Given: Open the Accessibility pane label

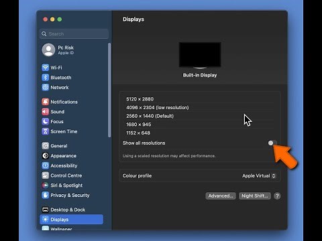Looking at the screenshot, I should click(x=64, y=165).
